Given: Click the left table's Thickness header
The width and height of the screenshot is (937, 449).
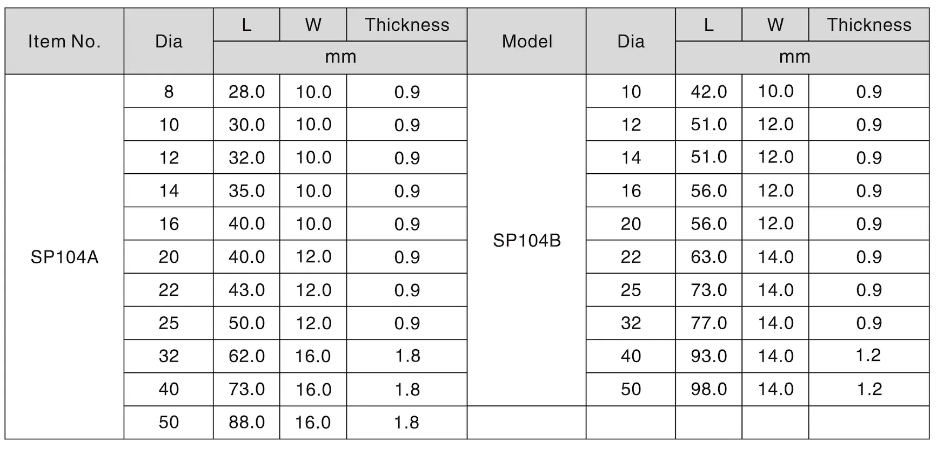Looking at the screenshot, I should pos(407,25).
